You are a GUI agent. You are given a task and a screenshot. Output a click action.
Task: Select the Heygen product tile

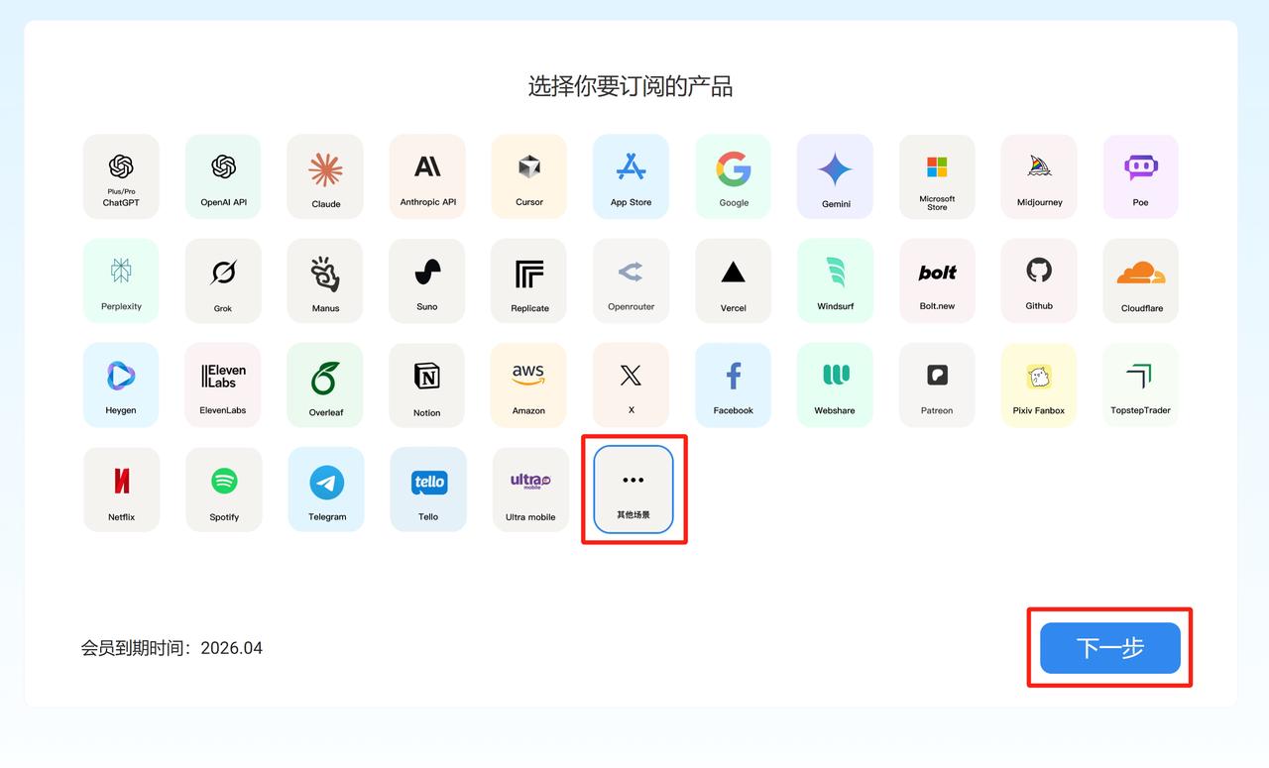pyautogui.click(x=121, y=385)
